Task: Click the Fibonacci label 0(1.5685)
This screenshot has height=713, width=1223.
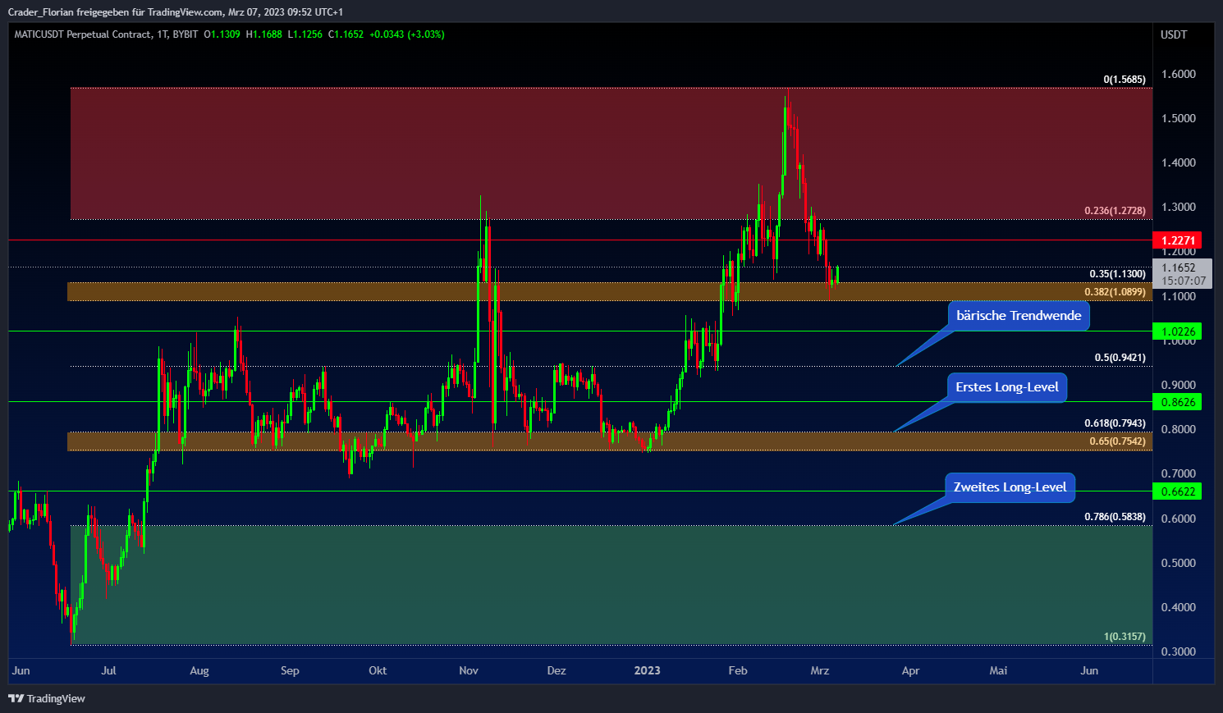Action: [x=1125, y=80]
